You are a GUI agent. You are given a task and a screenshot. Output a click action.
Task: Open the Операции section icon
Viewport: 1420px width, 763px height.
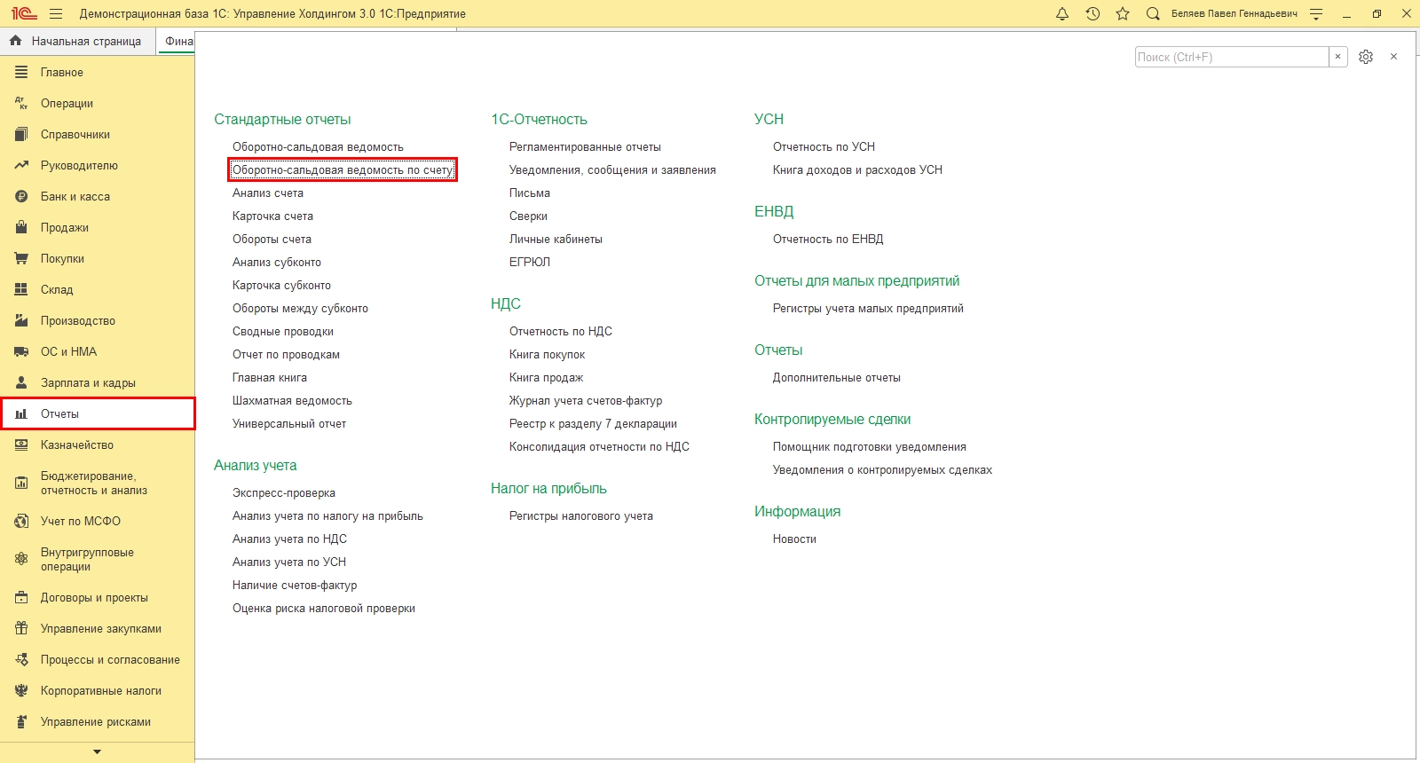[21, 103]
